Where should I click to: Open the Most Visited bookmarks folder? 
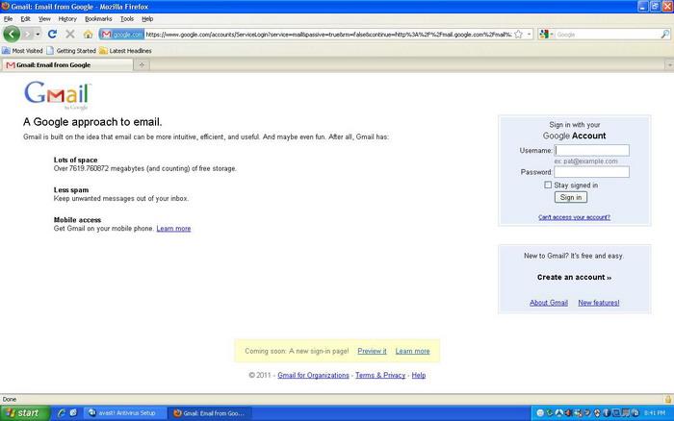[22, 51]
